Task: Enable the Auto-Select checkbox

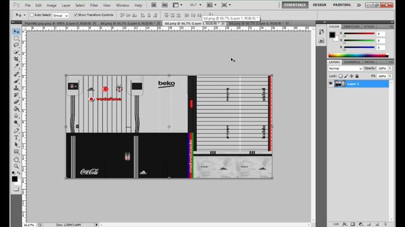Action: click(x=32, y=15)
